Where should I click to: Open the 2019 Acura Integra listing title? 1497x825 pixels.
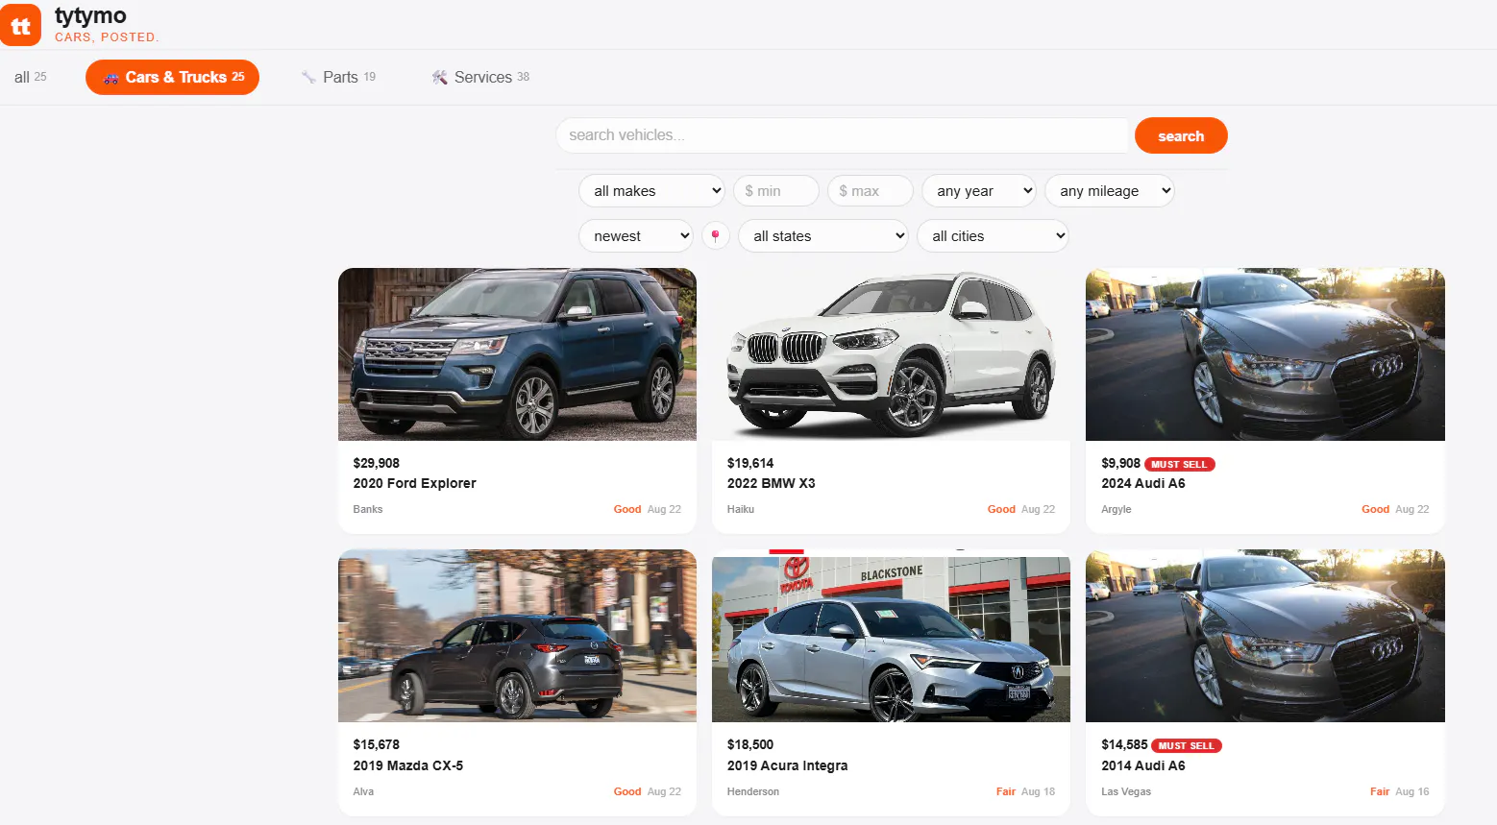click(x=788, y=765)
